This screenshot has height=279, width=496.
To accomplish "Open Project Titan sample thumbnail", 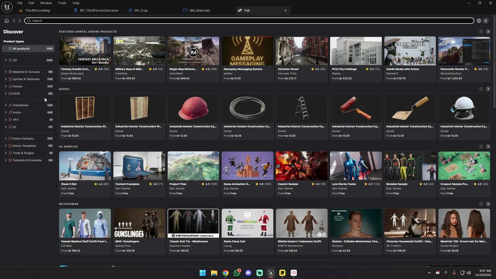I will coord(193,166).
